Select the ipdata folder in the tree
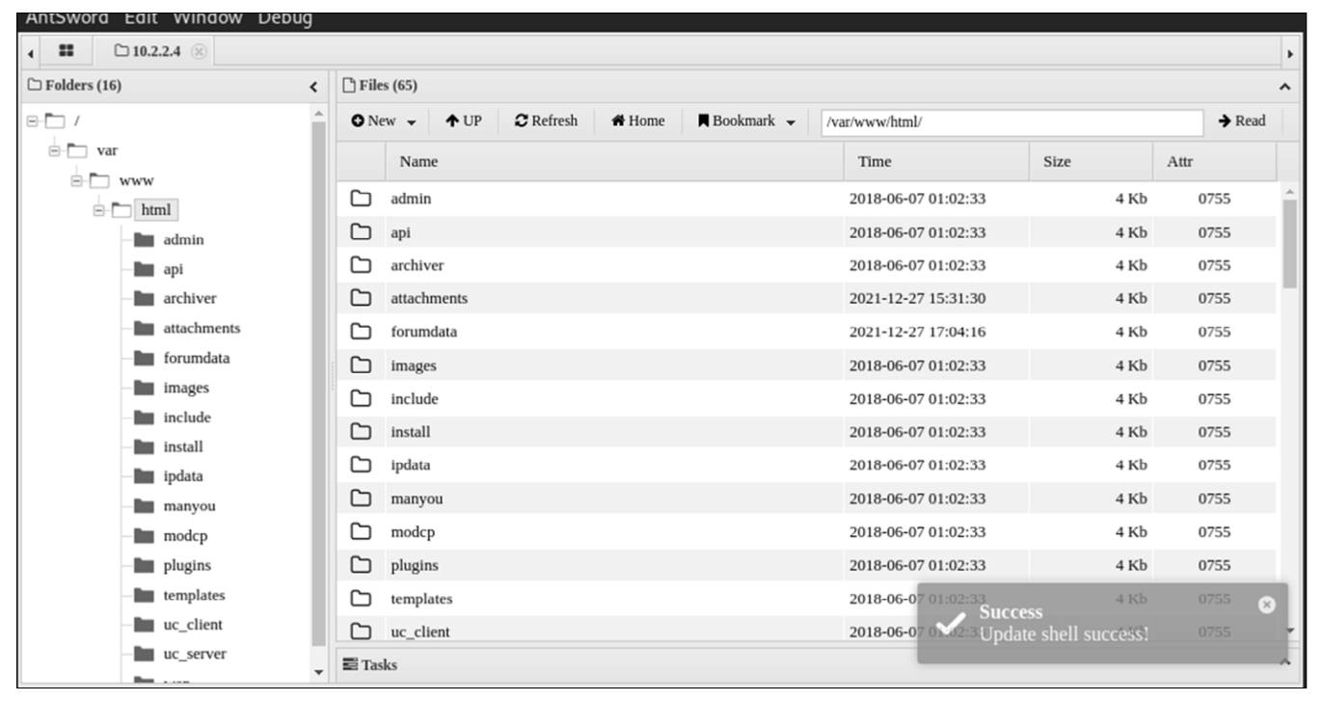The height and width of the screenshot is (701, 1322). [x=183, y=476]
